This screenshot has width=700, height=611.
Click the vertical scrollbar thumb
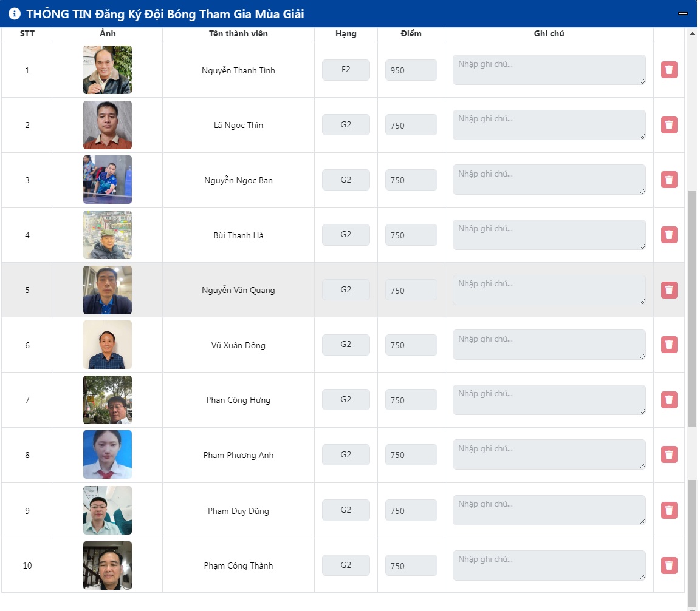692,308
